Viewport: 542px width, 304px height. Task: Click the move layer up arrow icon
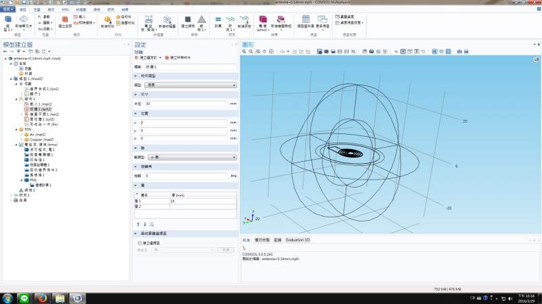coord(138,223)
